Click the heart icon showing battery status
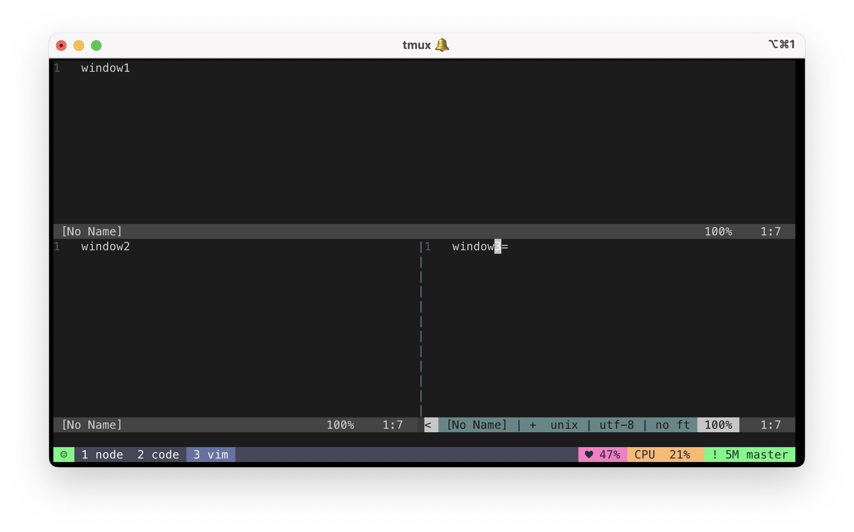The height and width of the screenshot is (532, 854). tap(590, 455)
